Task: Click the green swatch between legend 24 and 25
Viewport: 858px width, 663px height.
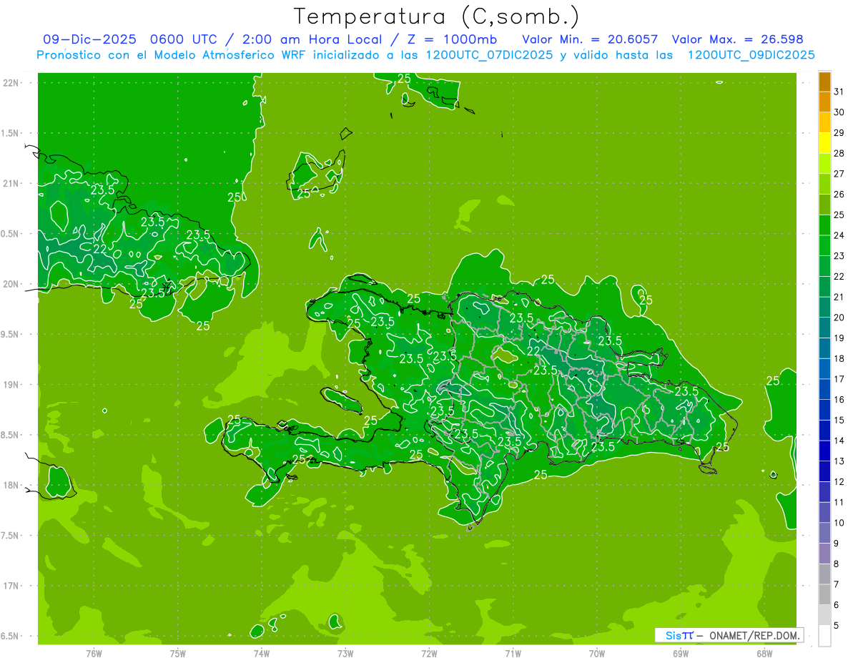Action: (824, 225)
